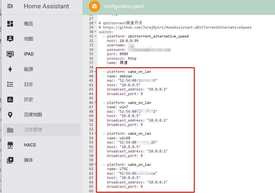Click the name debian value
The image size is (275, 193).
(126, 76)
